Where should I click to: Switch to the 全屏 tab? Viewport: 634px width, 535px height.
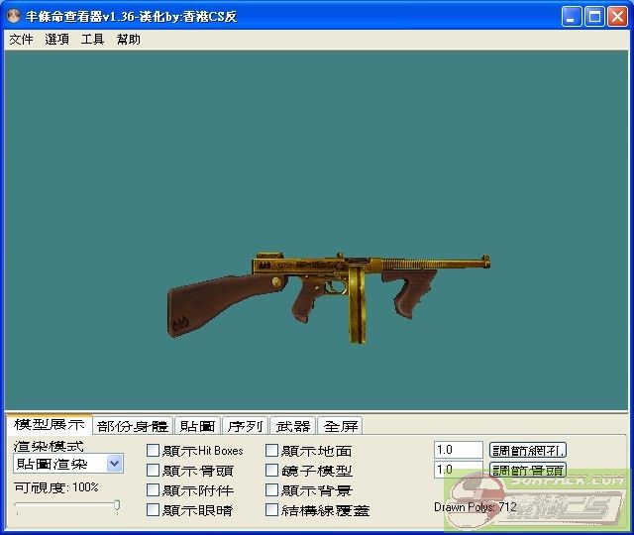tap(341, 426)
